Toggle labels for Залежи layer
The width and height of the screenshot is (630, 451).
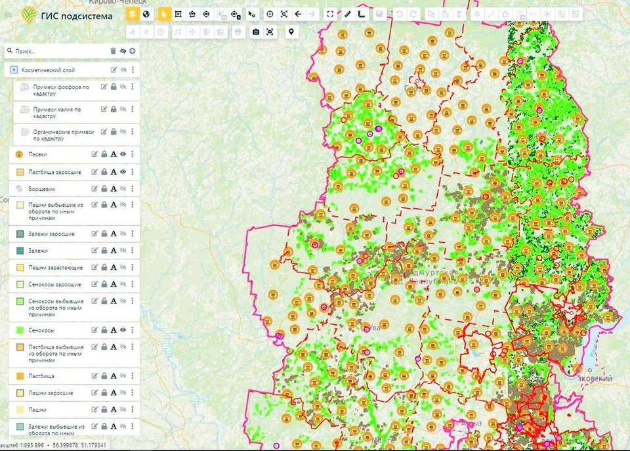coord(114,251)
